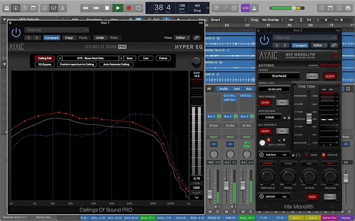
Task: Open Drag No Overlap dropdown
Action: 272,20
